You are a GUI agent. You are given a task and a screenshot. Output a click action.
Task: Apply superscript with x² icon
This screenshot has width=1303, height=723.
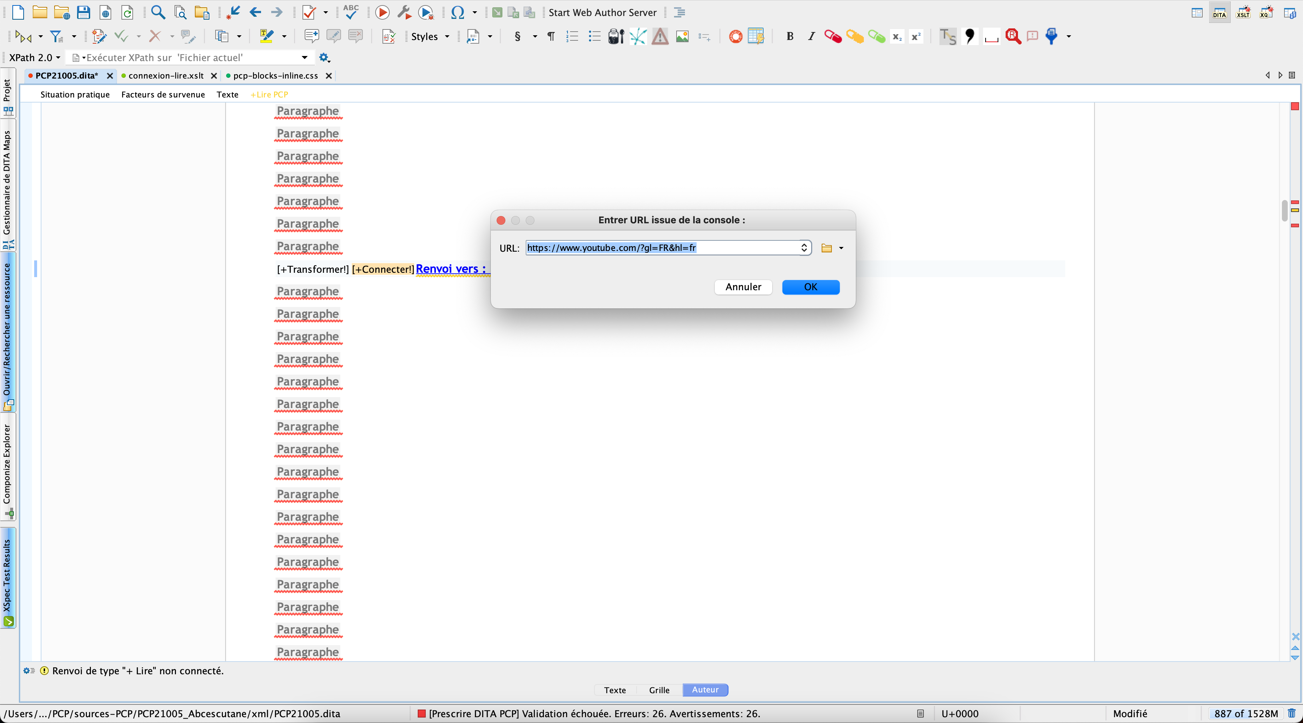click(x=916, y=36)
